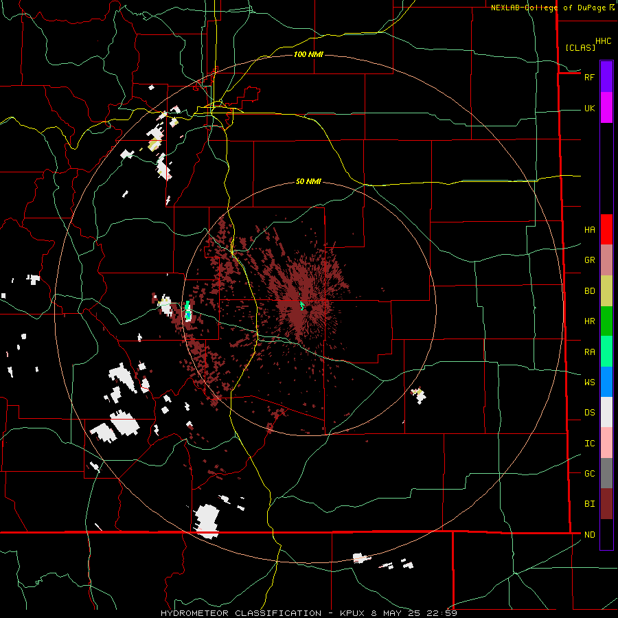Viewport: 618px width, 618px height.
Task: Click the IC legend label
Action: tap(589, 444)
